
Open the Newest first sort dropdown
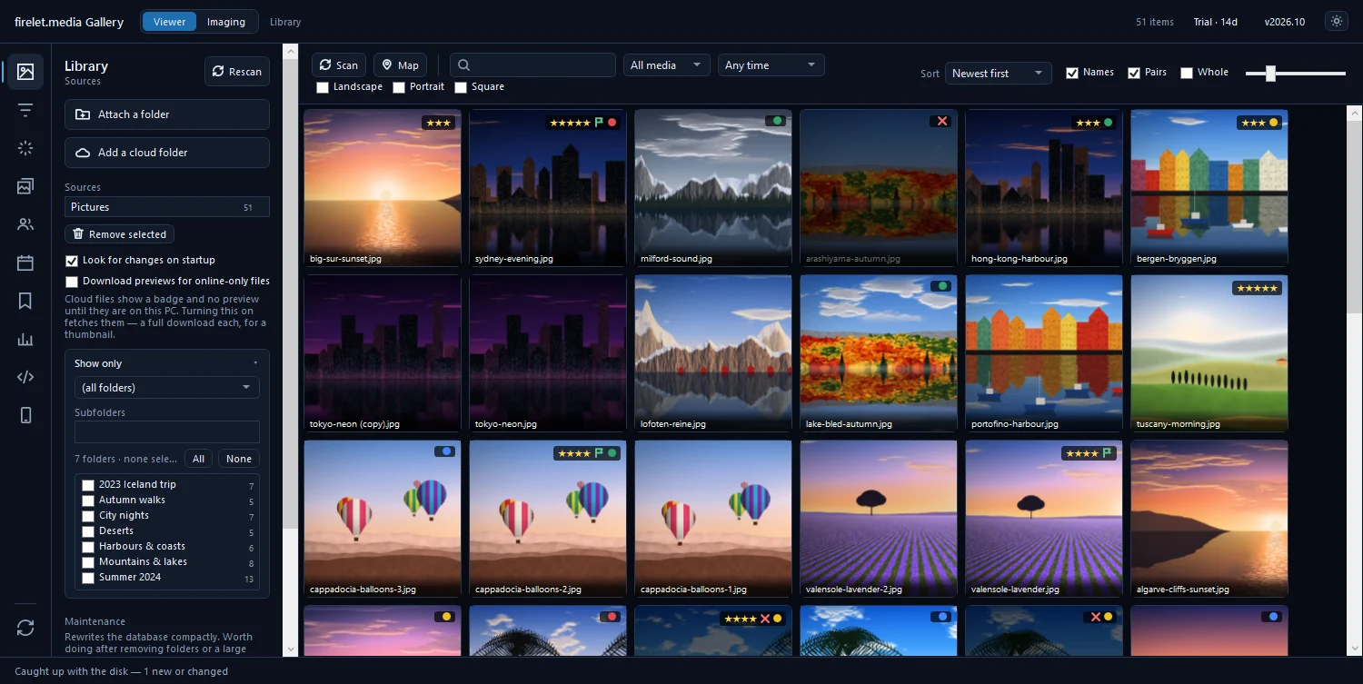[x=999, y=74]
